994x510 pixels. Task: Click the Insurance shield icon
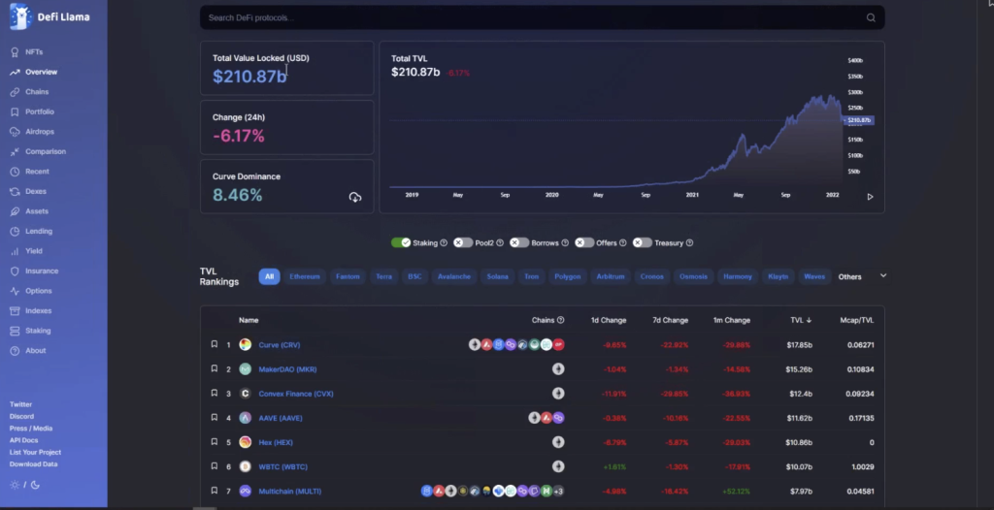[15, 271]
